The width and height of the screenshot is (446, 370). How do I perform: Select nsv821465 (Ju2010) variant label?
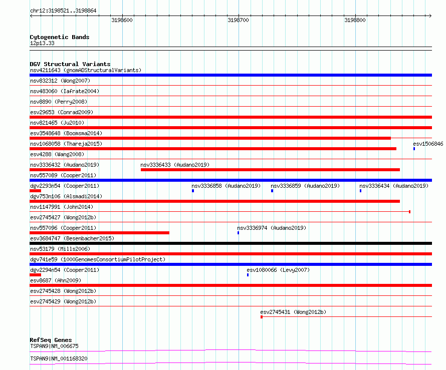click(57, 123)
